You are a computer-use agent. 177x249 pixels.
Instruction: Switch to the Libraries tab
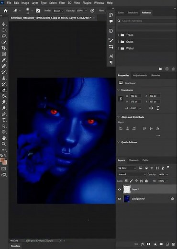click(x=155, y=75)
